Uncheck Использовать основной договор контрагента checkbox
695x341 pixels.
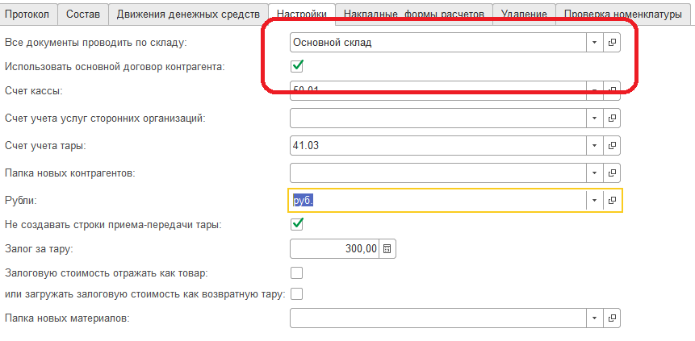[296, 66]
